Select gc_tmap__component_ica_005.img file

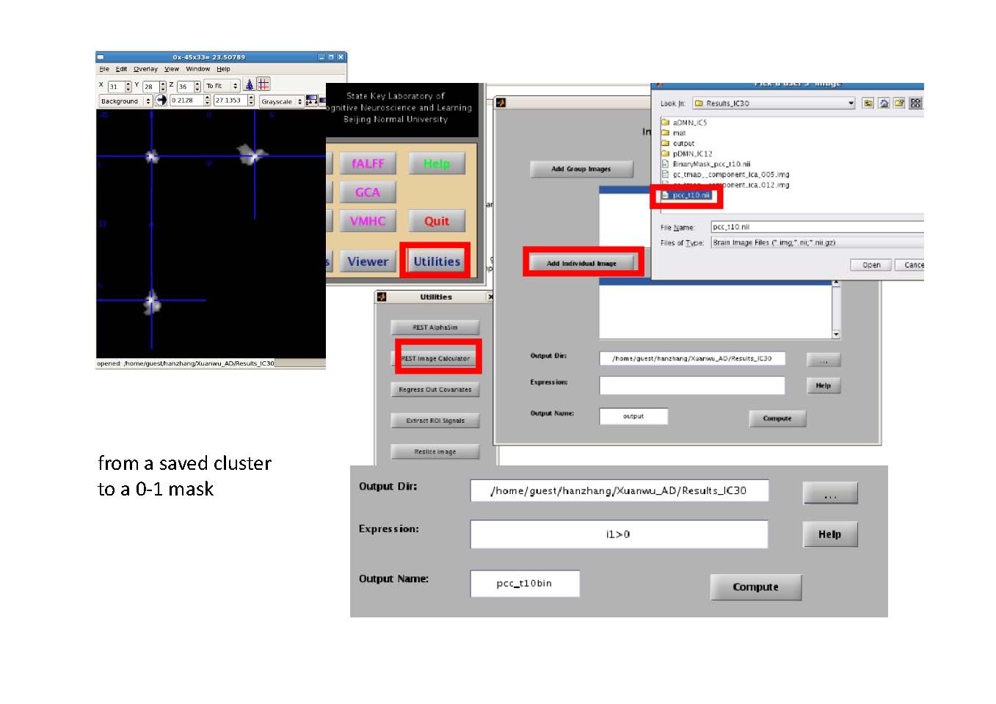coord(726,175)
